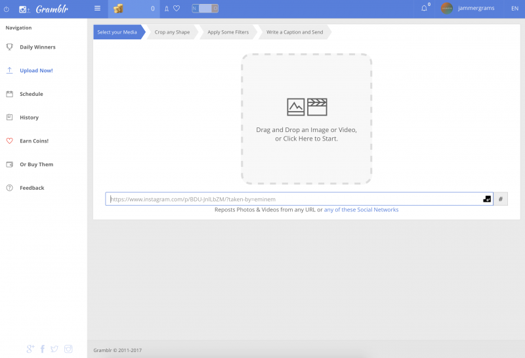
Task: Click the coin count '0' in the header
Action: [153, 9]
